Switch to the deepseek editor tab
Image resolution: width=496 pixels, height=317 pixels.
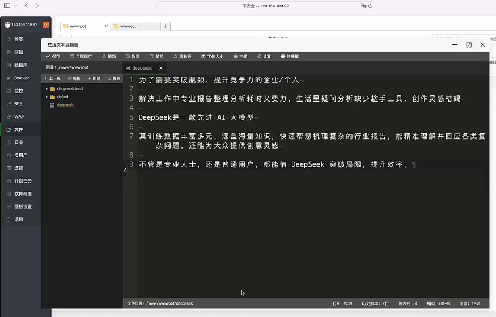142,68
